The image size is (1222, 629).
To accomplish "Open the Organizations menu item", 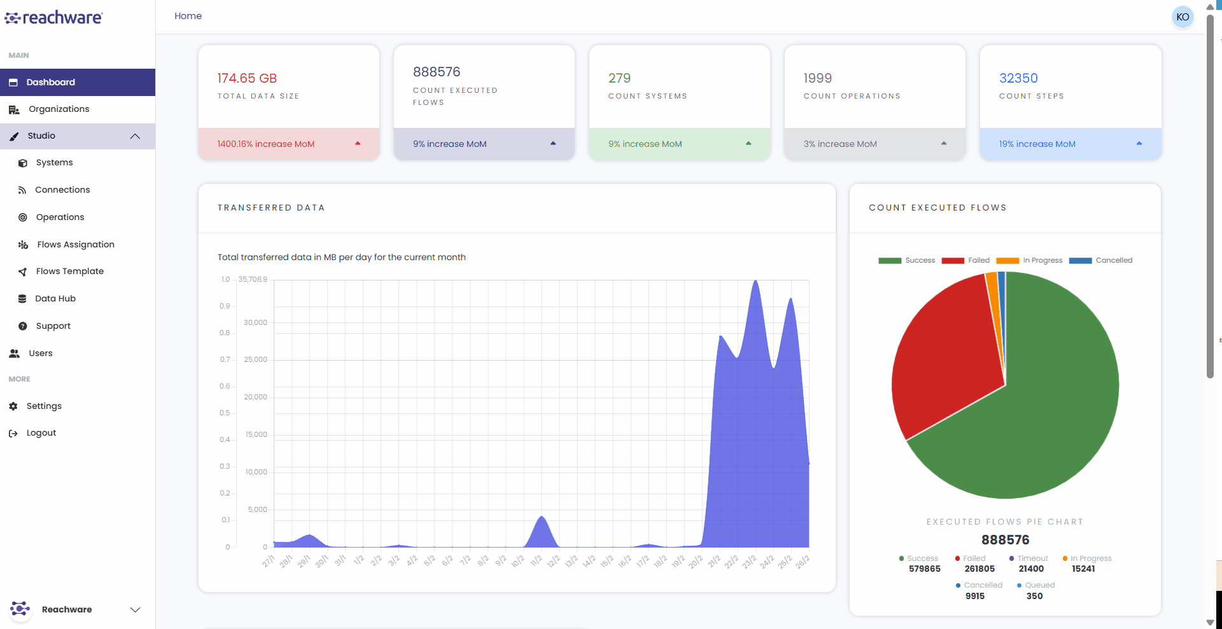I will pos(78,109).
